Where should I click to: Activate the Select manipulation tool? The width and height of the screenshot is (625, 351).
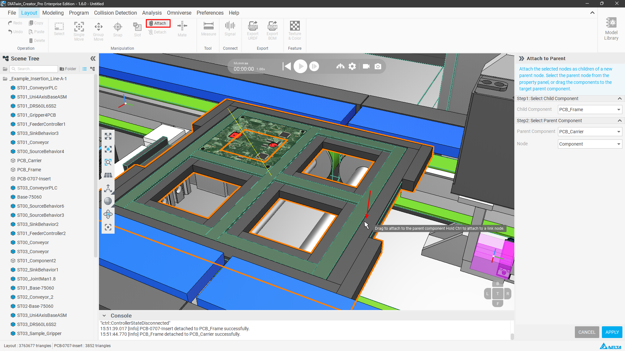(x=59, y=29)
